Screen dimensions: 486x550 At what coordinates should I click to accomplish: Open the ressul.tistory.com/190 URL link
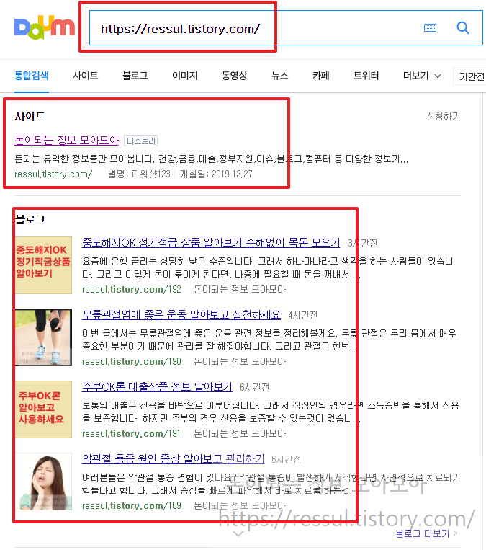[131, 361]
